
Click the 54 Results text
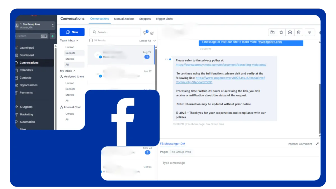tap(100, 41)
